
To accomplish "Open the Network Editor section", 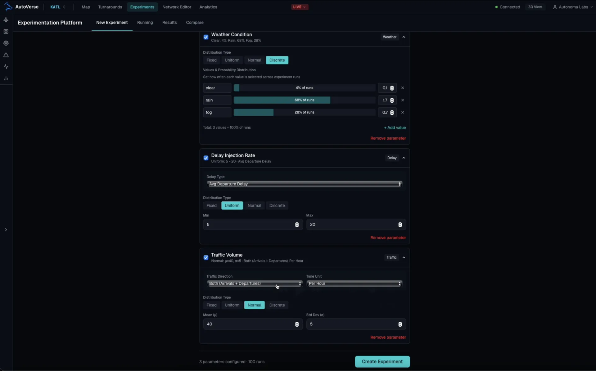I will (x=177, y=7).
